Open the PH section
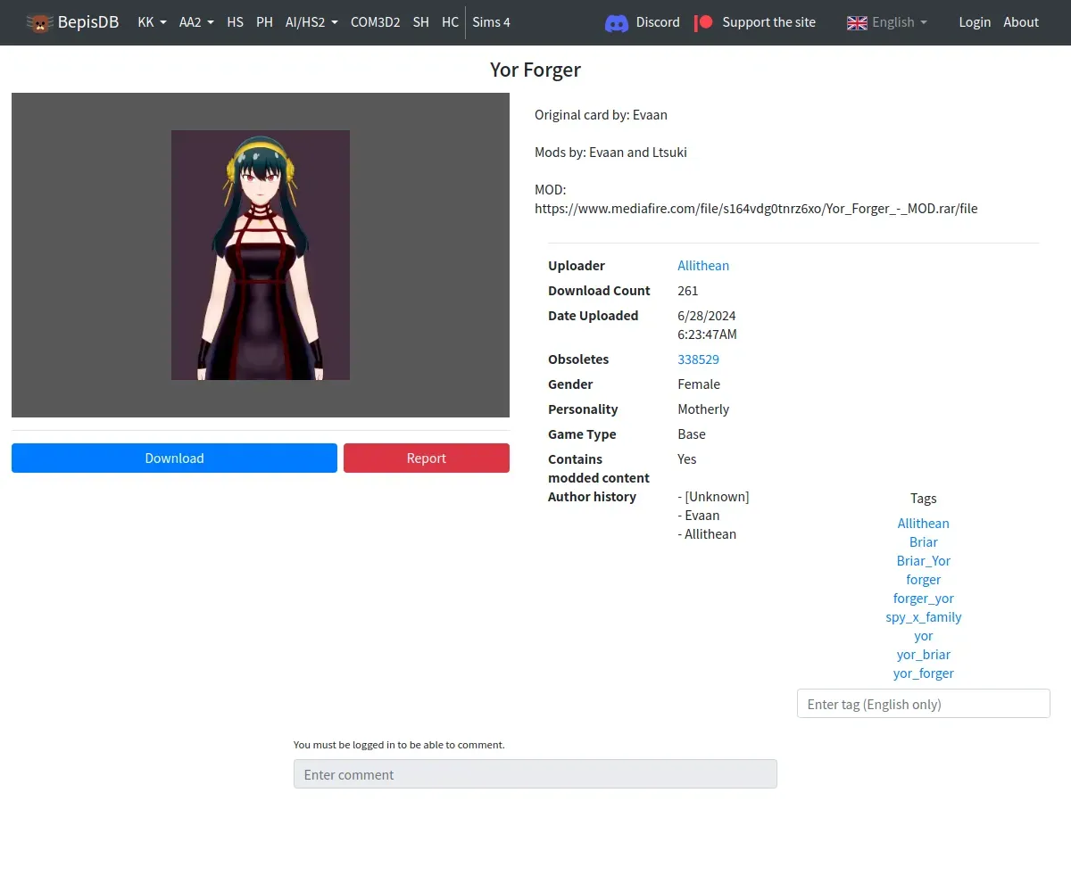 pos(264,22)
